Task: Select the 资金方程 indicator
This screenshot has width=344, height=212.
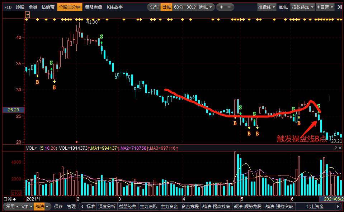Action: [x=190, y=206]
